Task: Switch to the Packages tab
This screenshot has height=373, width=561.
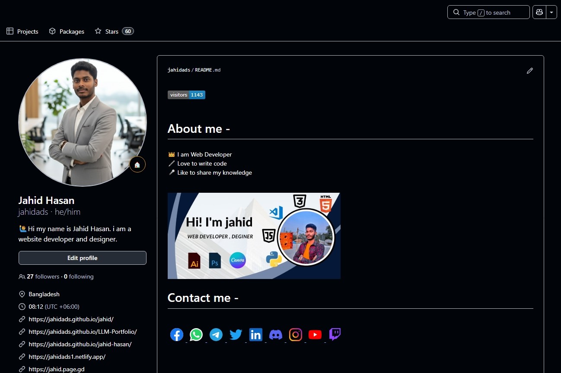Action: click(x=67, y=31)
